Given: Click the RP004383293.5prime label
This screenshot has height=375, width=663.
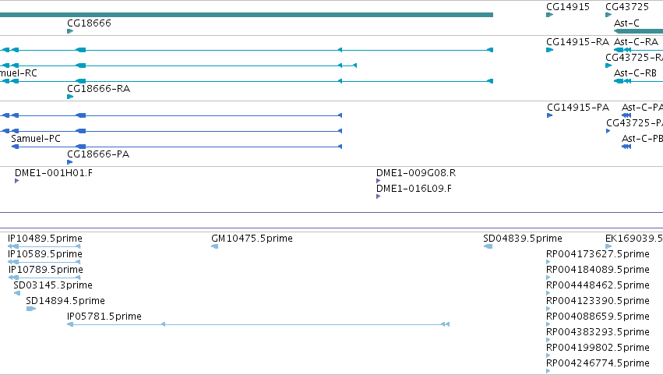Looking at the screenshot, I should point(598,332).
